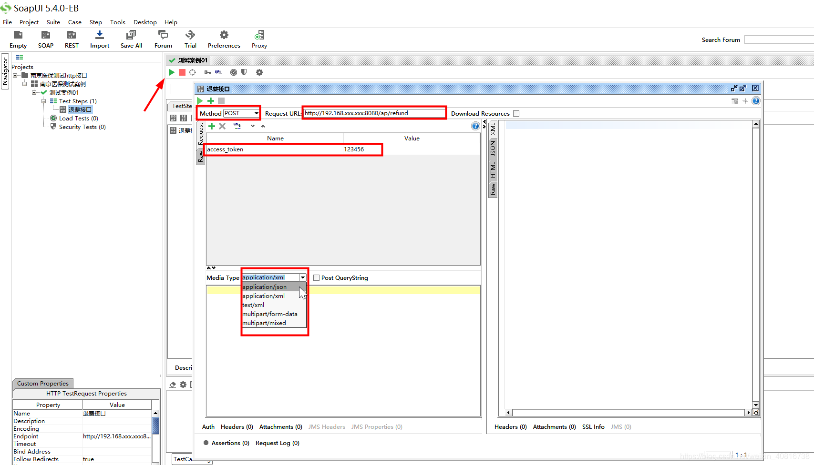Image resolution: width=814 pixels, height=465 pixels.
Task: Click the Trial toolbar icon
Action: tap(190, 40)
